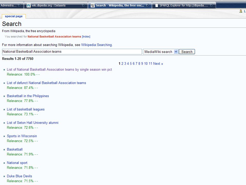Screen dimensions: 246x185
Task: Open List of defunct National Basketball Association teams
Action: coord(46,83)
